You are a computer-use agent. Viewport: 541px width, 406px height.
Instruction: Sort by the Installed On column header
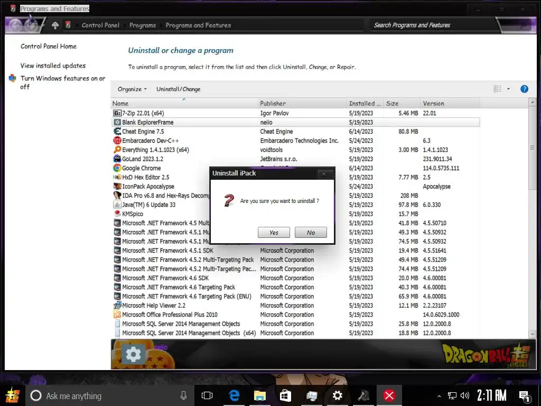click(x=365, y=103)
